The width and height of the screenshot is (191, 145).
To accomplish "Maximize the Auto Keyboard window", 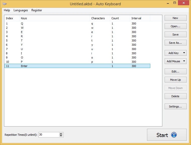I will click(x=175, y=3).
